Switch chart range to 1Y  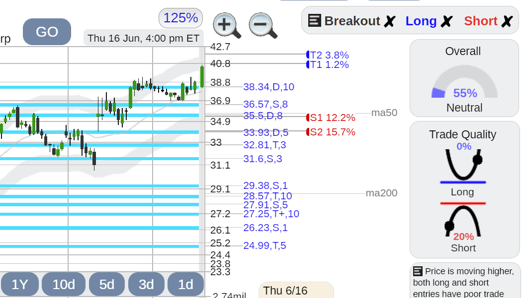(x=20, y=285)
